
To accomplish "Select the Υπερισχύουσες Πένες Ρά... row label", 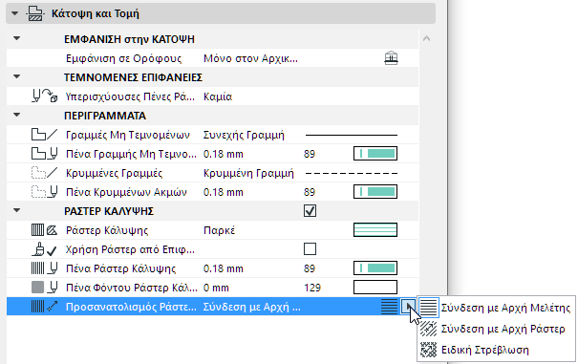I will [x=130, y=96].
